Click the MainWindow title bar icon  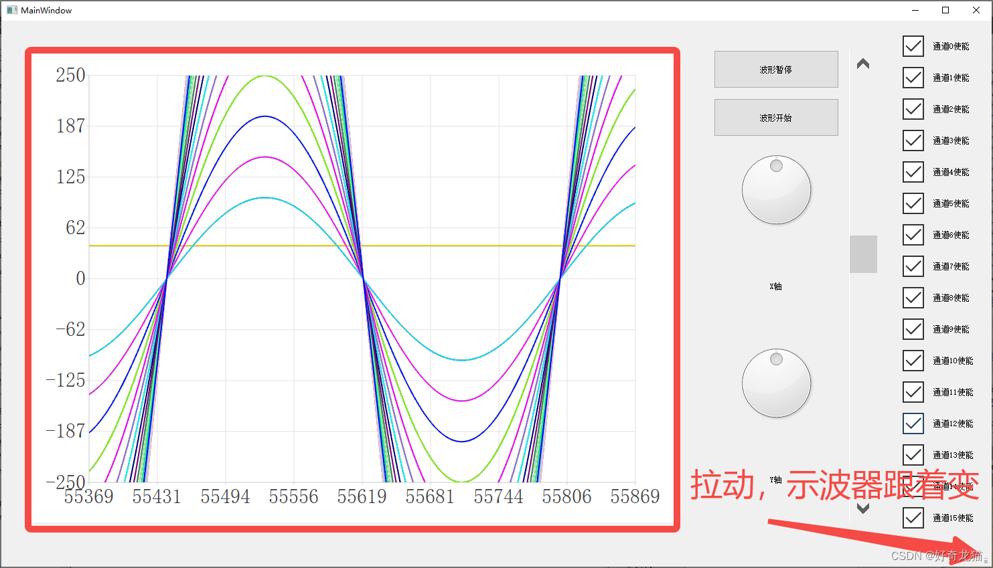click(11, 10)
